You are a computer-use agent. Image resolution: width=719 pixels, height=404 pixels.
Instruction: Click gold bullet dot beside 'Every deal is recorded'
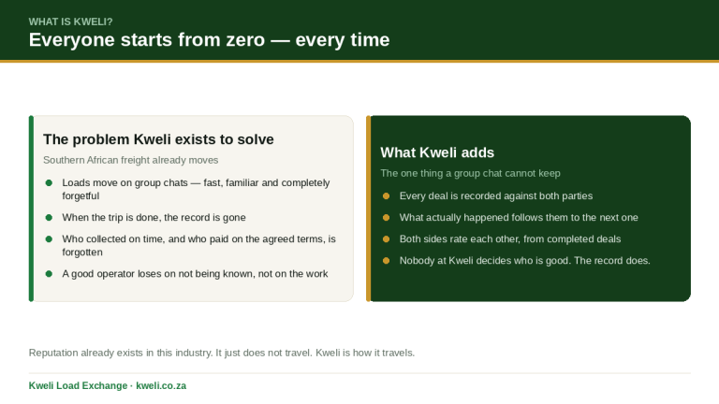[x=386, y=196]
